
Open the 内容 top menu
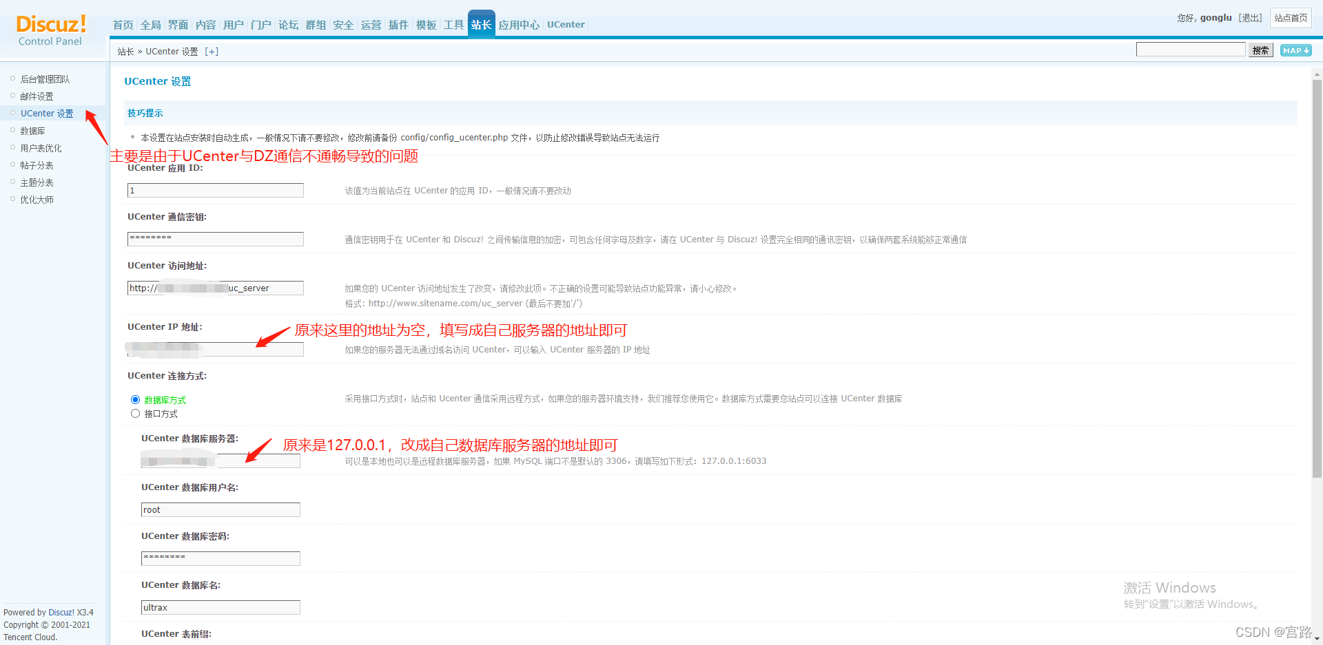[x=206, y=25]
